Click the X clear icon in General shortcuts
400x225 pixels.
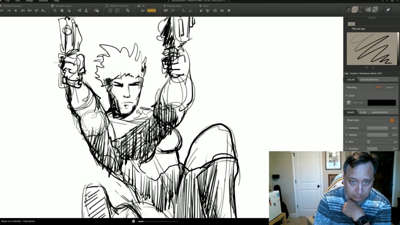16,11
